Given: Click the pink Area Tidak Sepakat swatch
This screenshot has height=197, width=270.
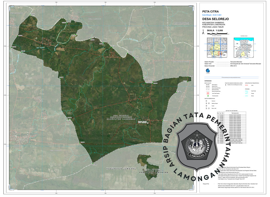Looking at the screenshot, I should [x=208, y=93].
